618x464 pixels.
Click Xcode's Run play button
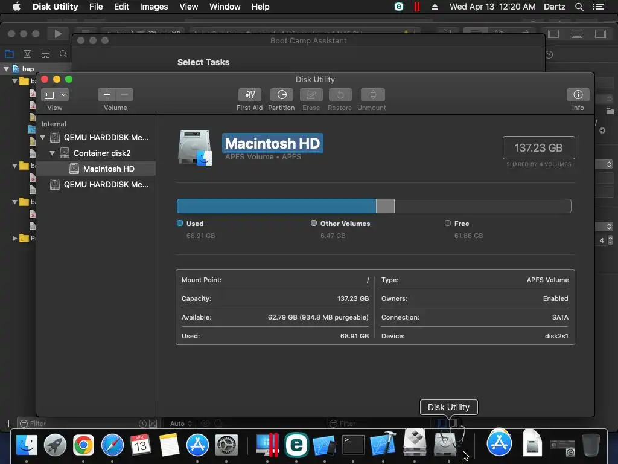58,34
